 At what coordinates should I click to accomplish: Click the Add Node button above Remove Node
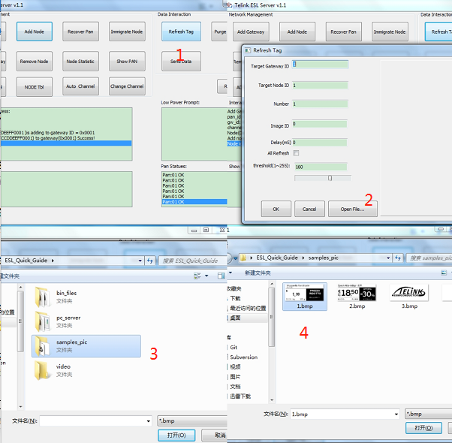pos(35,32)
